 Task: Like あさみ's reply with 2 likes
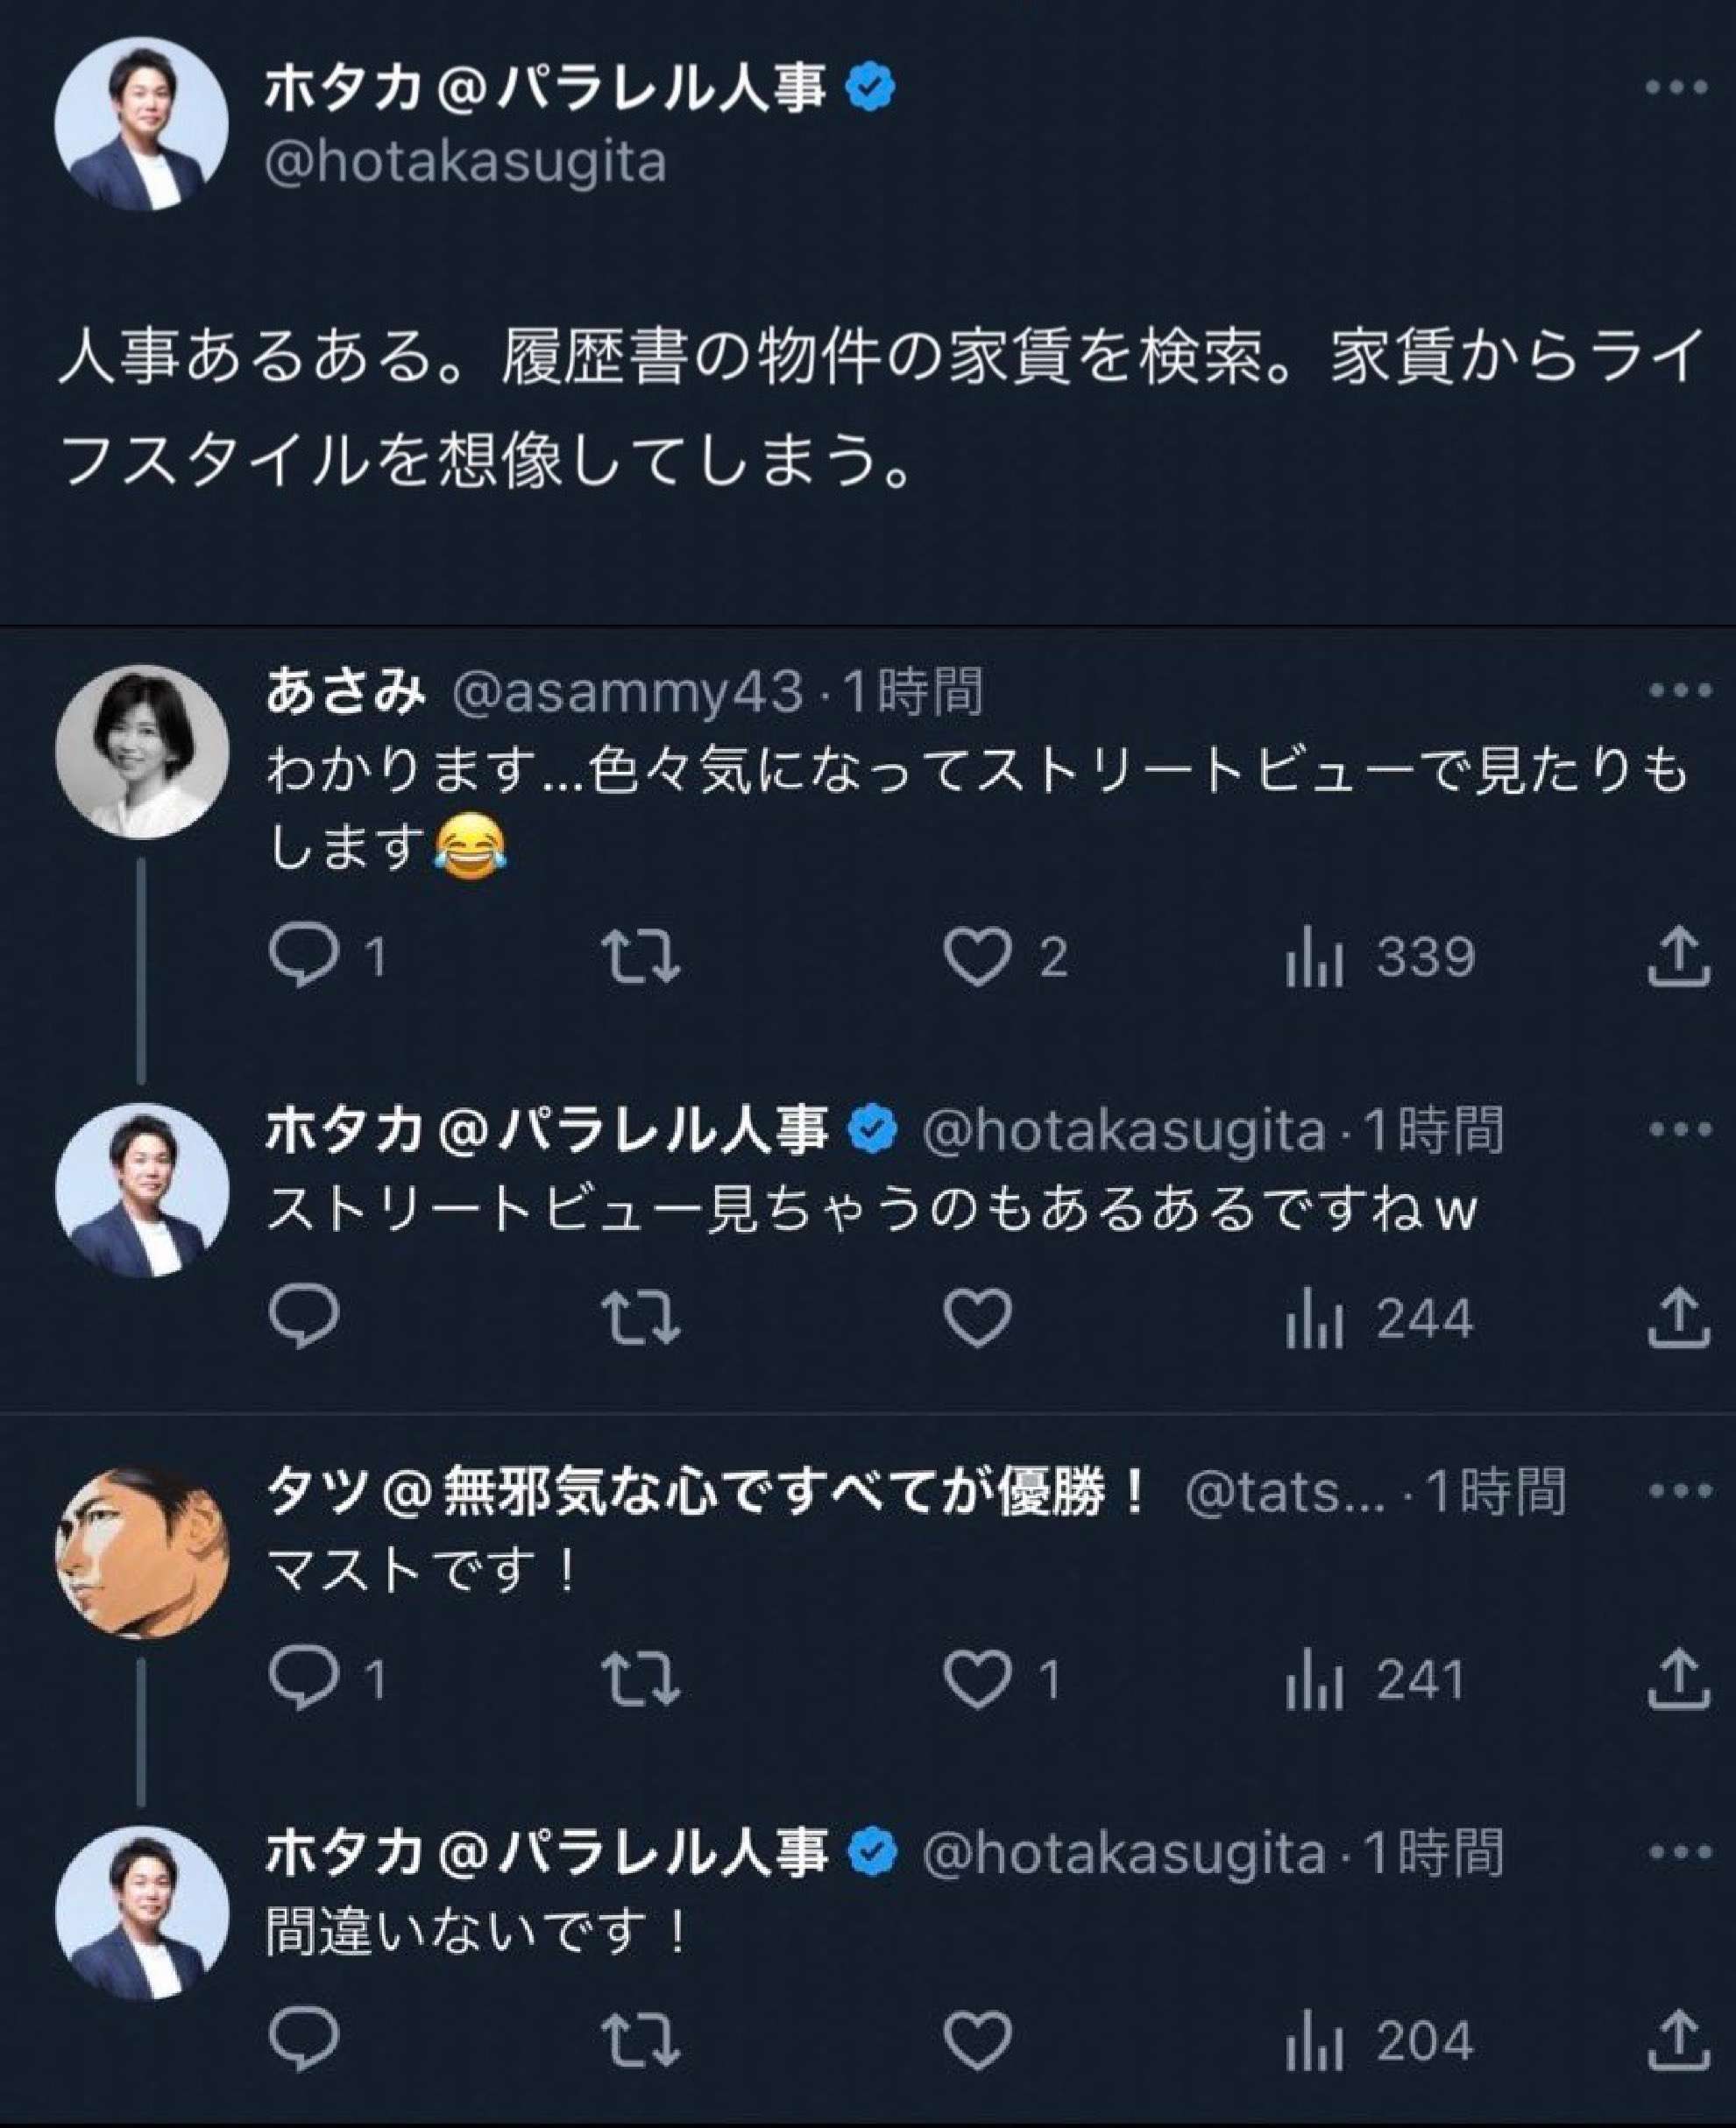click(x=977, y=957)
